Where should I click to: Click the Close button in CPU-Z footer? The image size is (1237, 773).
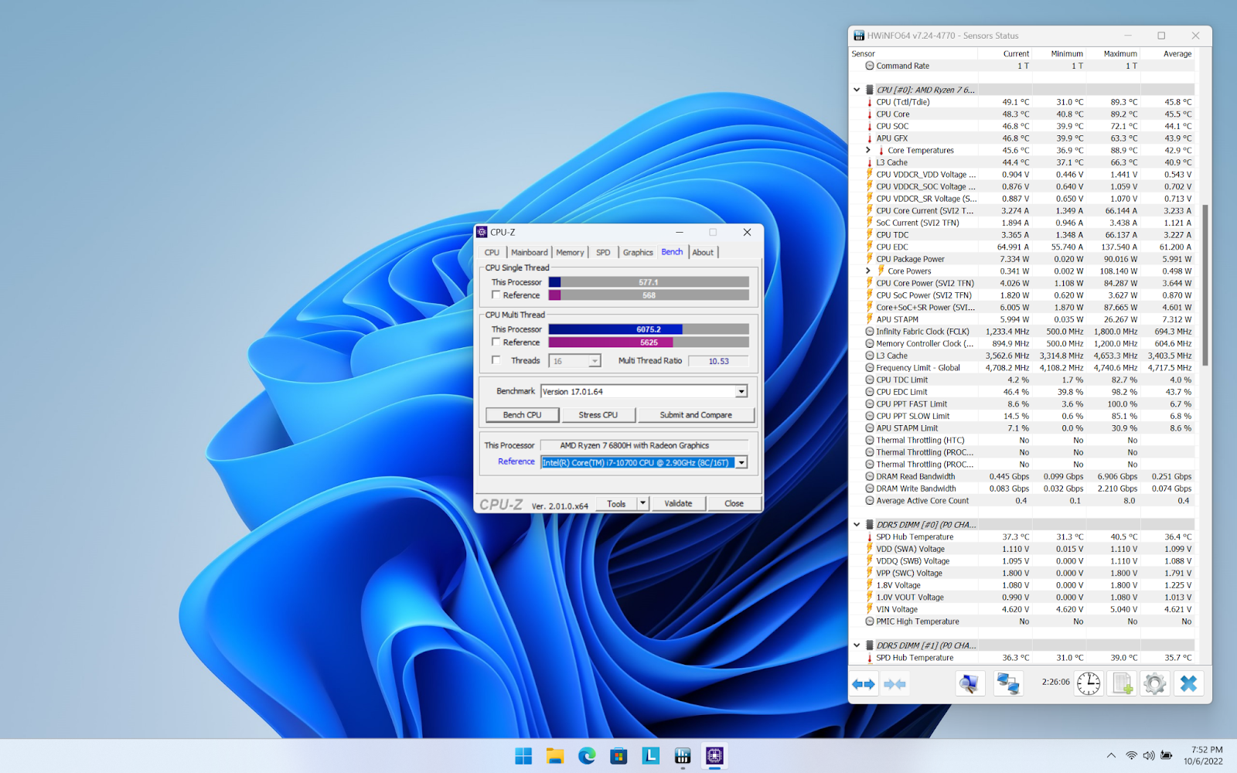[734, 503]
